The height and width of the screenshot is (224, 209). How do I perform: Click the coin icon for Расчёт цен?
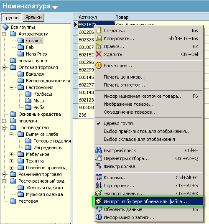coord(99,66)
